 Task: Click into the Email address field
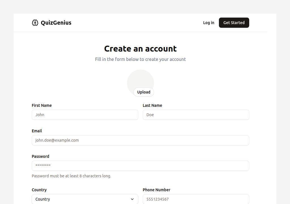pos(140,140)
